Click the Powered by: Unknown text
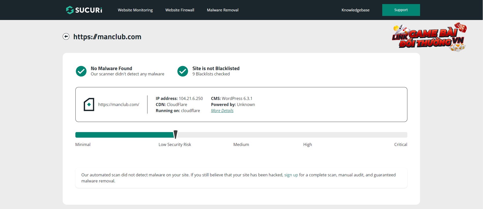This screenshot has height=209, width=483. coord(233,104)
